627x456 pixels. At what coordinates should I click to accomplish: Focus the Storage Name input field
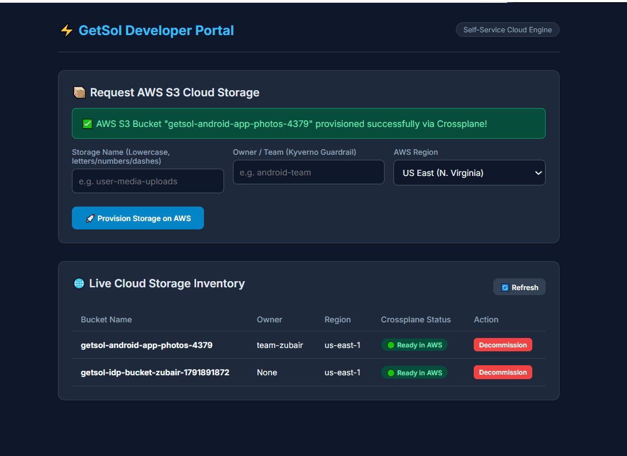pyautogui.click(x=148, y=181)
